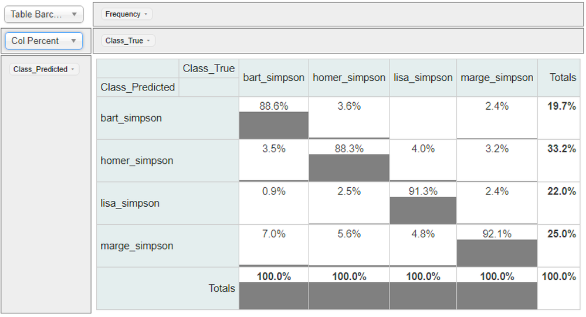The height and width of the screenshot is (317, 586).
Task: Open the Frequency attribute filter arrow
Action: [145, 14]
